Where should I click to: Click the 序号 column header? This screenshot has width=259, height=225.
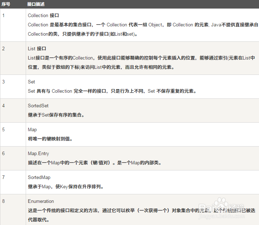tap(6, 4)
